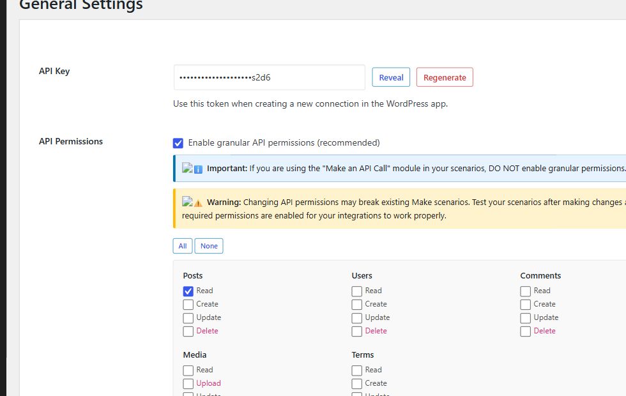626x396 pixels.
Task: Enable Comments Delete permission
Action: [525, 331]
